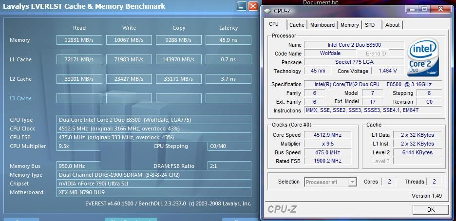Click the L1 Inst. 2 x 32 KBytes field
Image resolution: width=456 pixels, height=221 pixels.
(x=418, y=144)
